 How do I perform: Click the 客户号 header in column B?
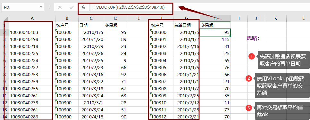click(x=67, y=25)
